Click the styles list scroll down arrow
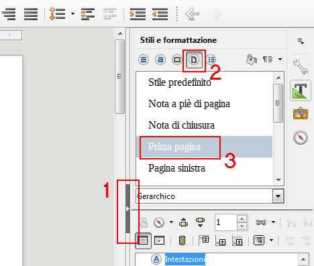Screen dimensions: 314x266 [278, 180]
